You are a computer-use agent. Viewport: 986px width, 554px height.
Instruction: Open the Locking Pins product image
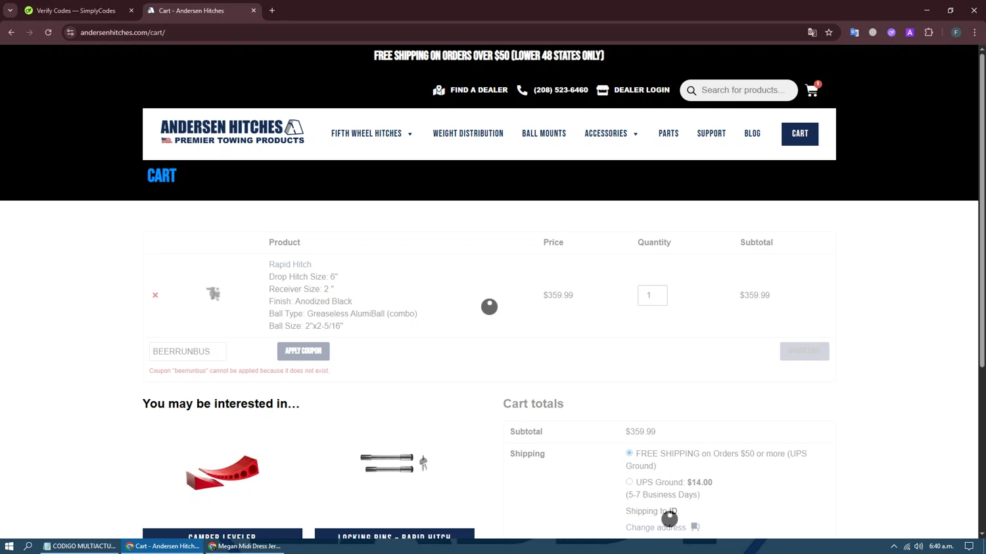pyautogui.click(x=394, y=463)
